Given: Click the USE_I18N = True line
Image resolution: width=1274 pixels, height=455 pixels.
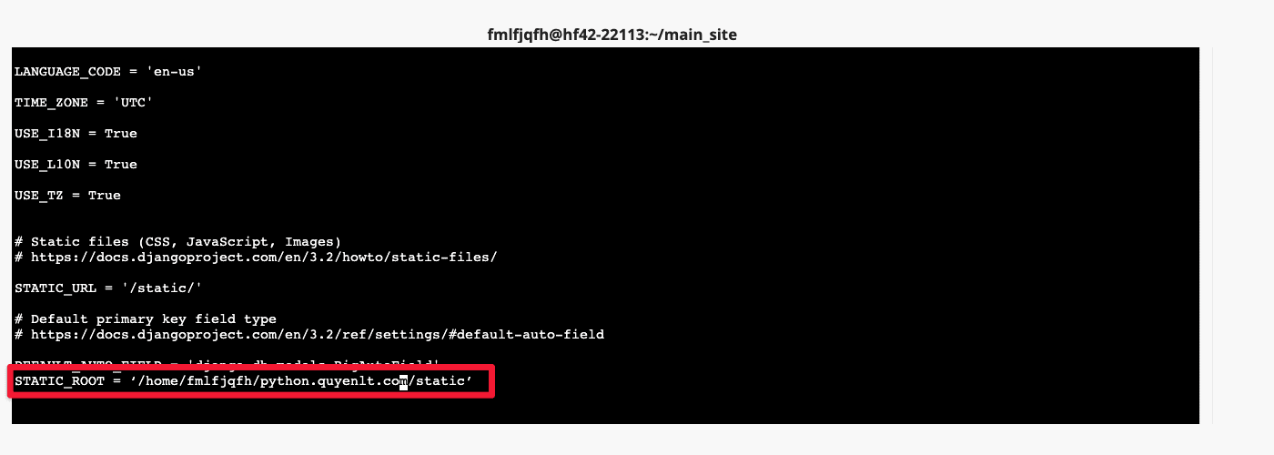Looking at the screenshot, I should (x=76, y=133).
